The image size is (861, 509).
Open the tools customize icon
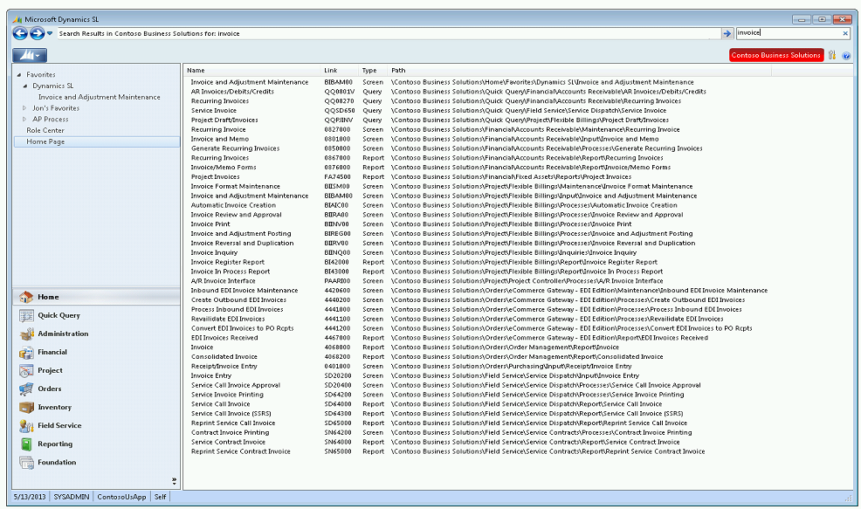tap(832, 55)
